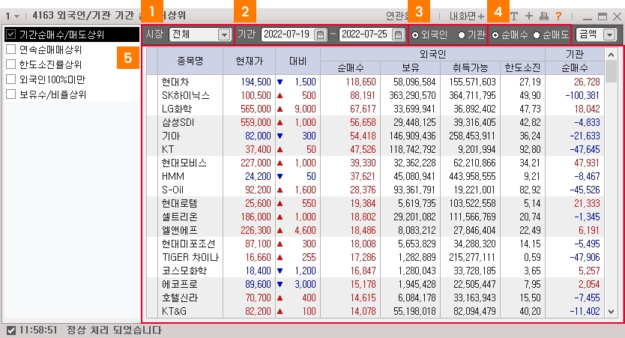
Task: Click the 내화면+ button
Action: pyautogui.click(x=466, y=16)
